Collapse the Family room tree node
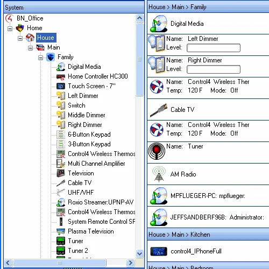Image resolution: width=269 pixels, height=269 pixels. point(41,58)
